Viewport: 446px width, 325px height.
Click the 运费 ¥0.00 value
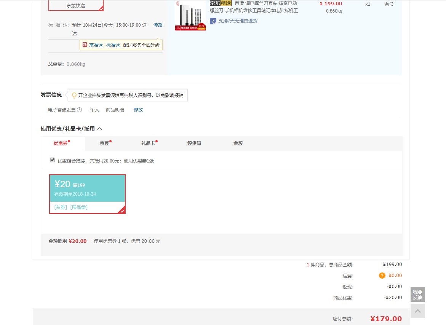(395, 276)
